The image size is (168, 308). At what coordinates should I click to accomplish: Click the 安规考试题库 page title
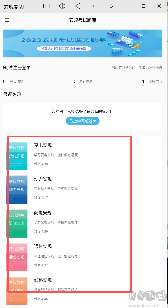[x=83, y=20]
